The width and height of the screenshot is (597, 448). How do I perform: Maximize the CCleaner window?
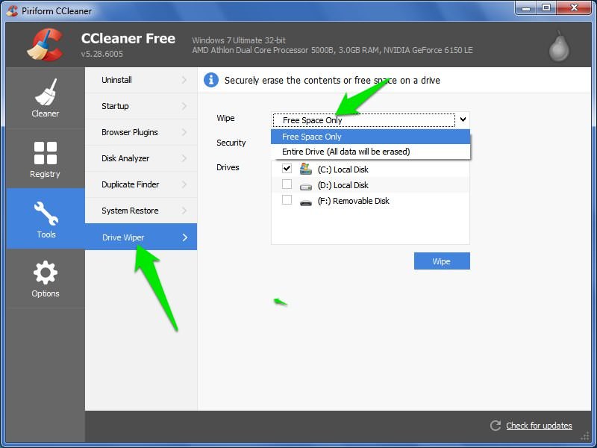[546, 7]
